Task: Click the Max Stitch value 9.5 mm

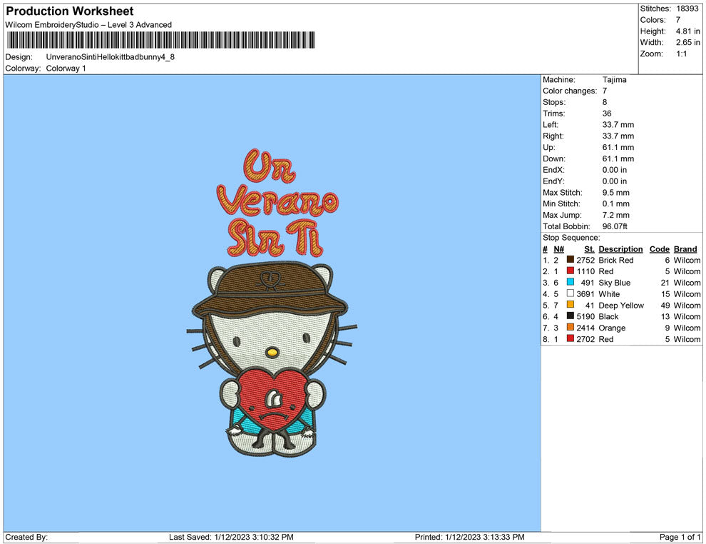Action: [616, 193]
